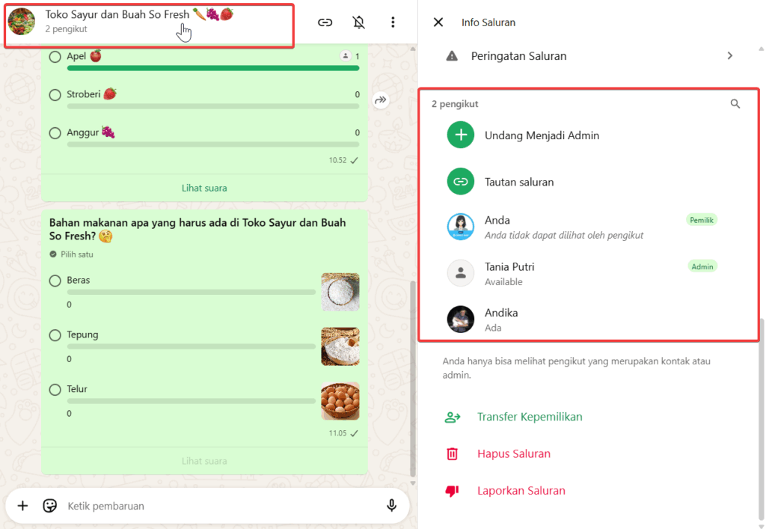The height and width of the screenshot is (529, 766).
Task: Select the Stroberi radio option
Action: [x=55, y=95]
